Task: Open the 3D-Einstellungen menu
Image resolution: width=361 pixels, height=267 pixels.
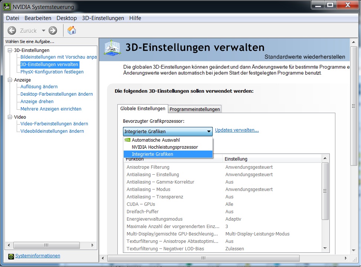Action: coord(103,18)
